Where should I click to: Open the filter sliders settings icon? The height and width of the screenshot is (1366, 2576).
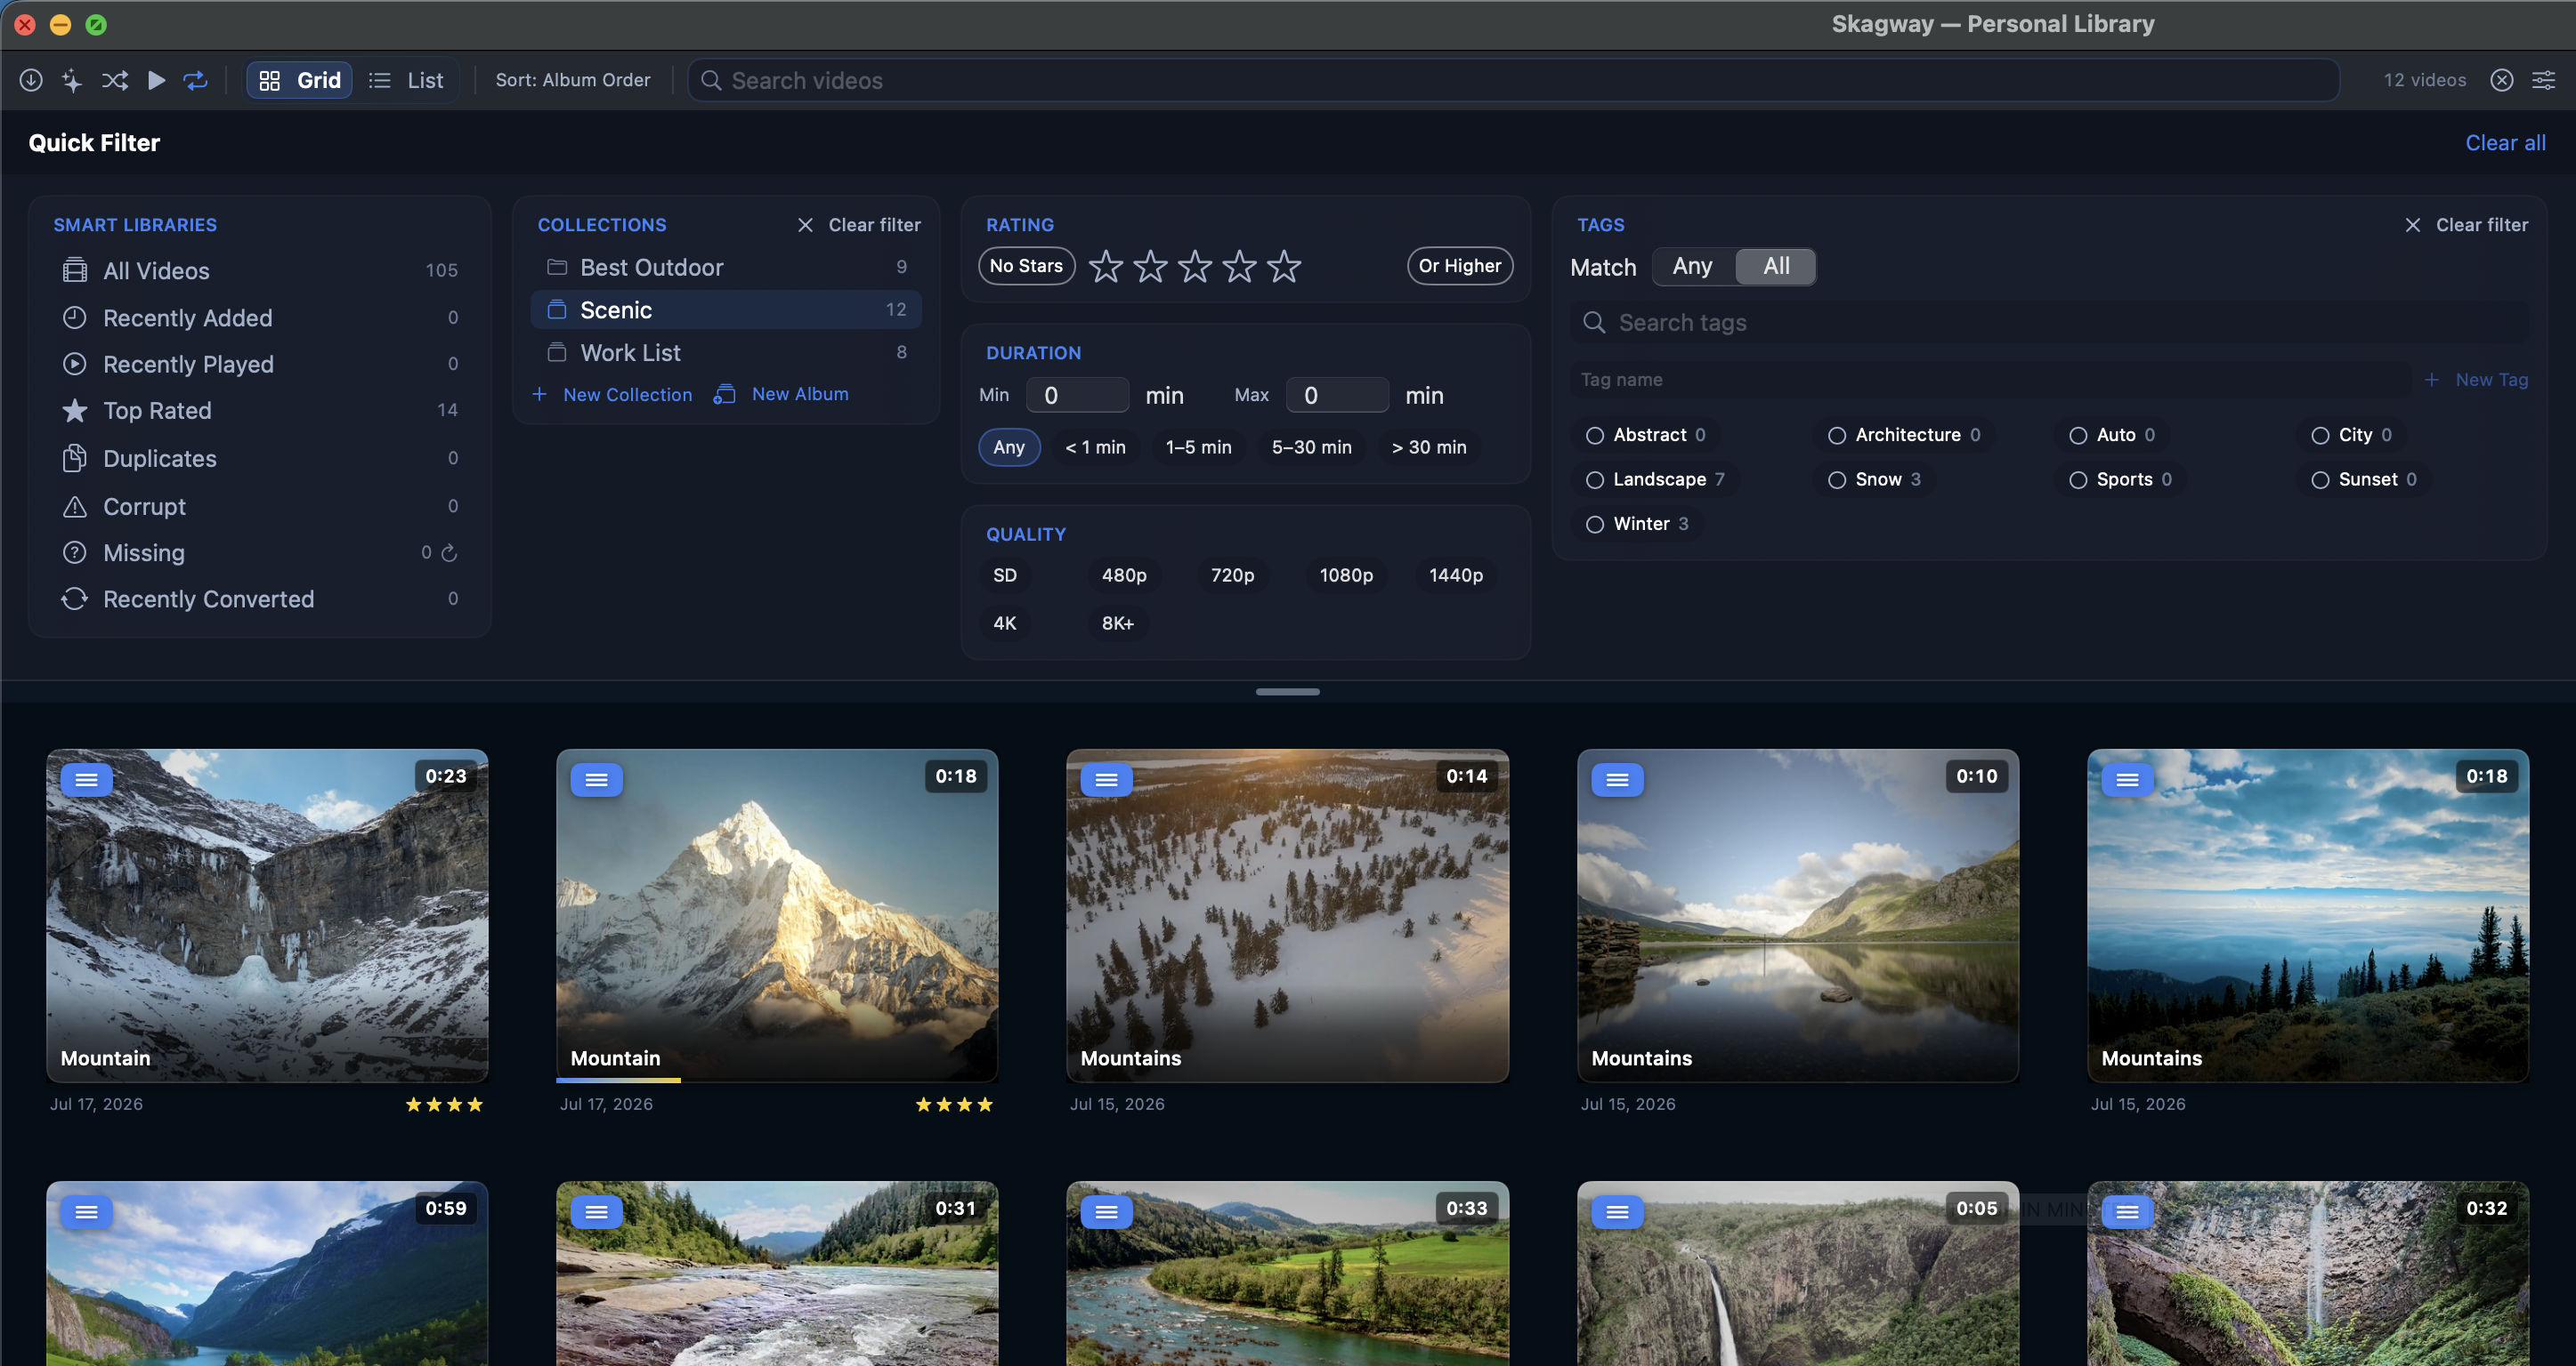(x=2543, y=80)
